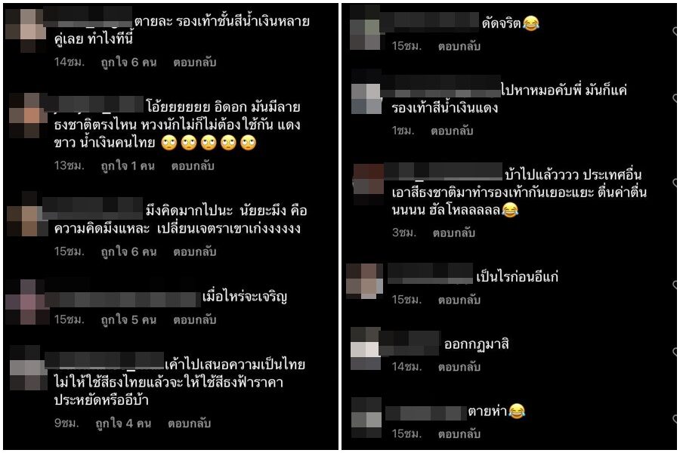
Task: Open avatar of "โอ้ยยยยยย อิดอก" commenter
Action: pyautogui.click(x=28, y=116)
